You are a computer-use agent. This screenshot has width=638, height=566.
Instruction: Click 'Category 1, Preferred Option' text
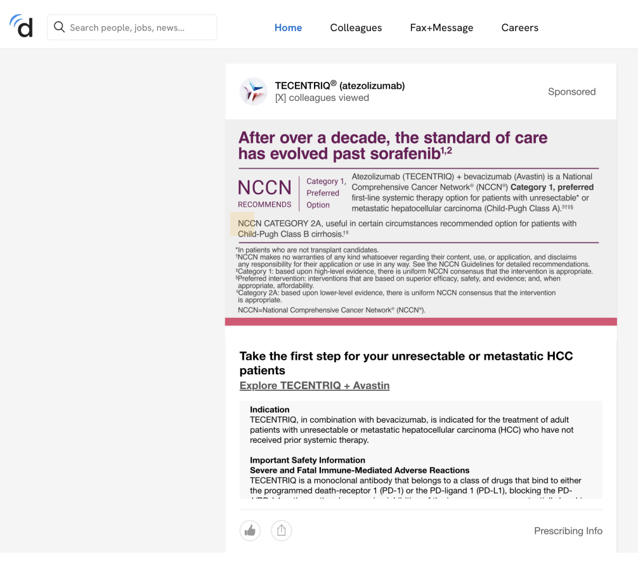(x=326, y=193)
